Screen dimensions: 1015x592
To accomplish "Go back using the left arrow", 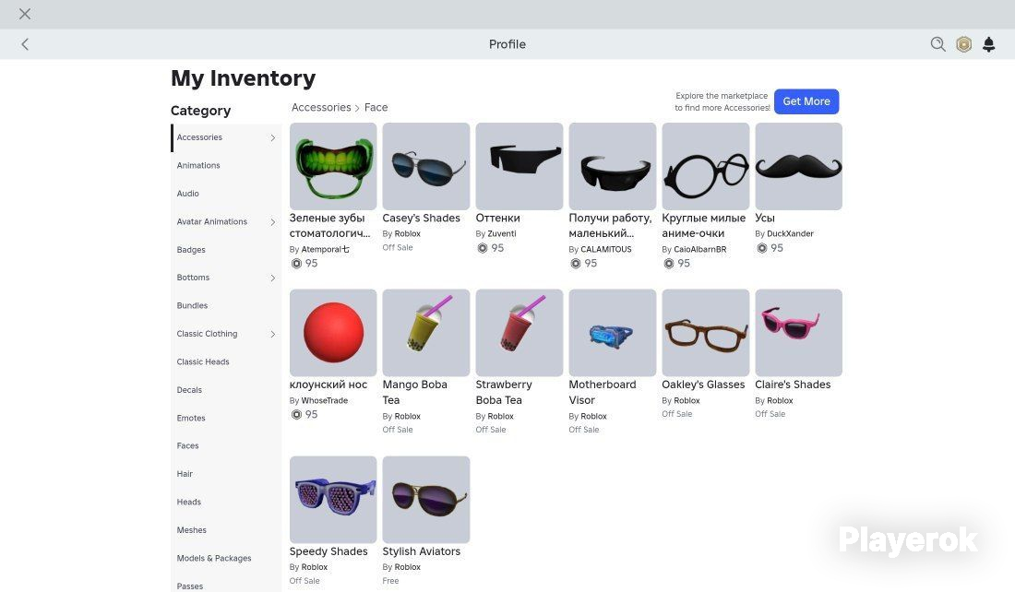I will pyautogui.click(x=25, y=44).
